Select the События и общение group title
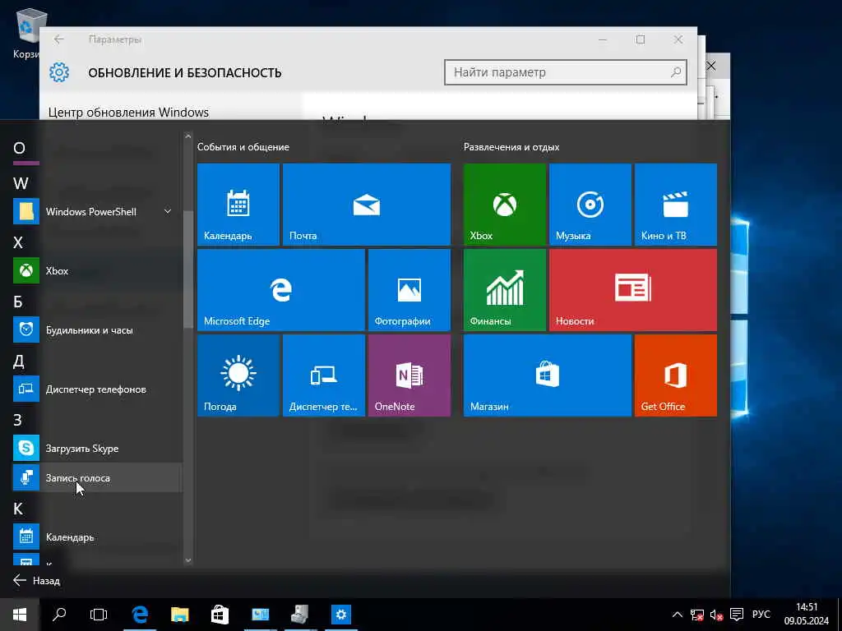 pyautogui.click(x=243, y=147)
